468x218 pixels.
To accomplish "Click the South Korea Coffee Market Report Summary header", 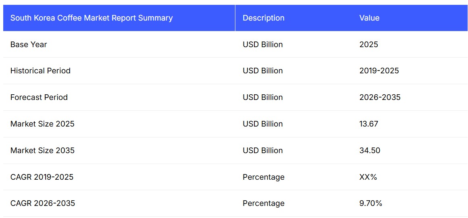I will point(92,18).
